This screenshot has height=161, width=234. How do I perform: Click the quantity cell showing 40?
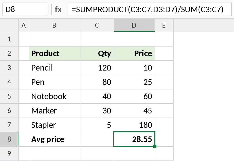point(97,96)
